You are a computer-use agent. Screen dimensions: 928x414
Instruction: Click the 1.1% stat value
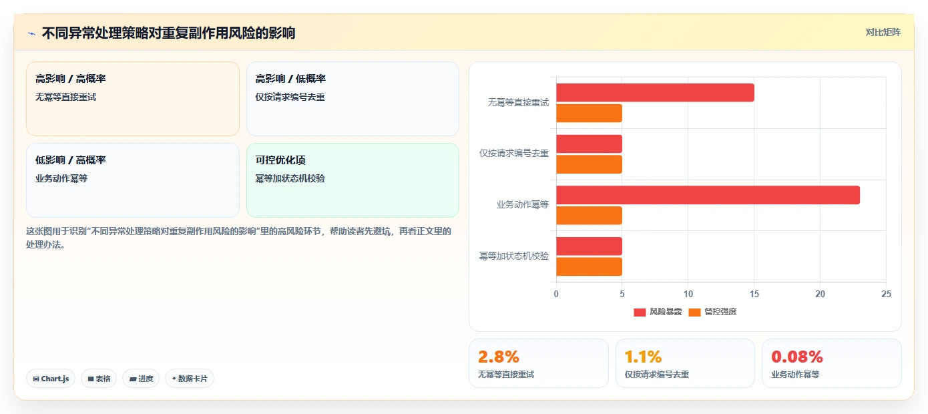(643, 357)
